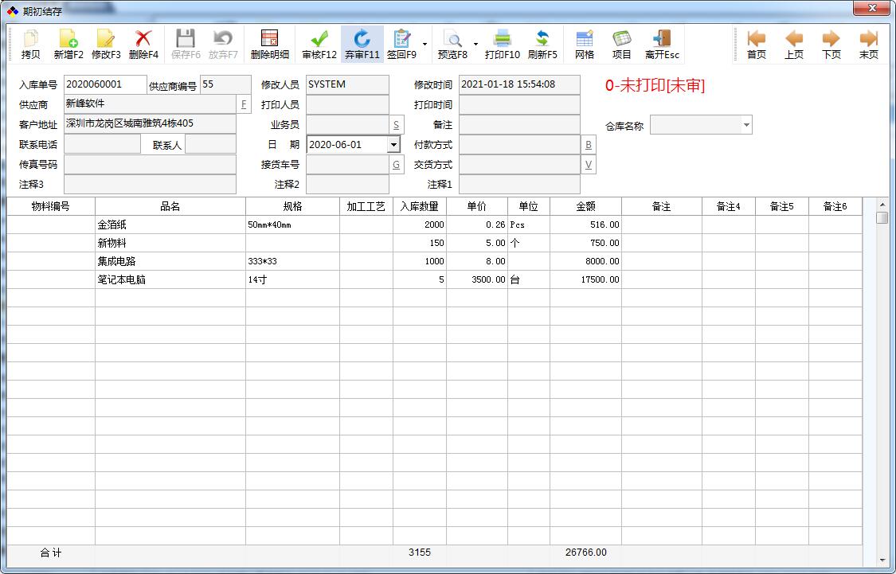Click the 项目 project icon
896x574 pixels.
[x=622, y=44]
